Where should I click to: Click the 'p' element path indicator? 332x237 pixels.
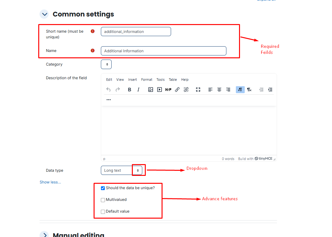104,159
